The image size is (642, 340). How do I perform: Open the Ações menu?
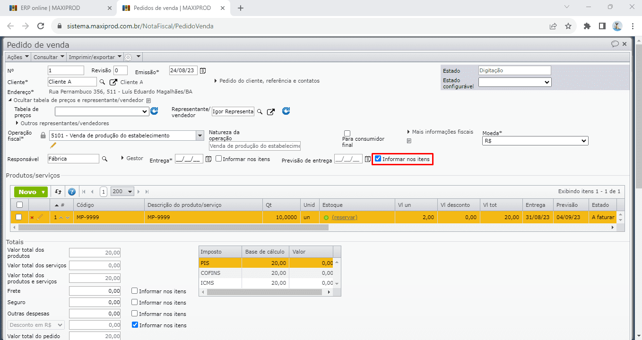(x=18, y=57)
